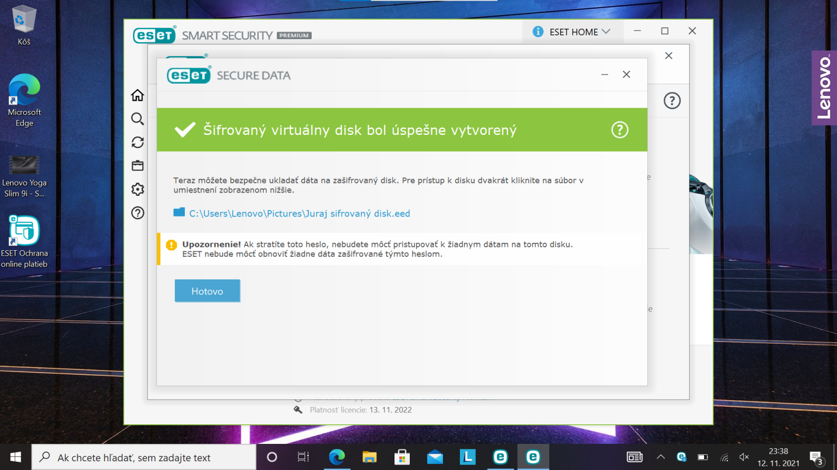Open Task View on taskbar

click(x=304, y=457)
